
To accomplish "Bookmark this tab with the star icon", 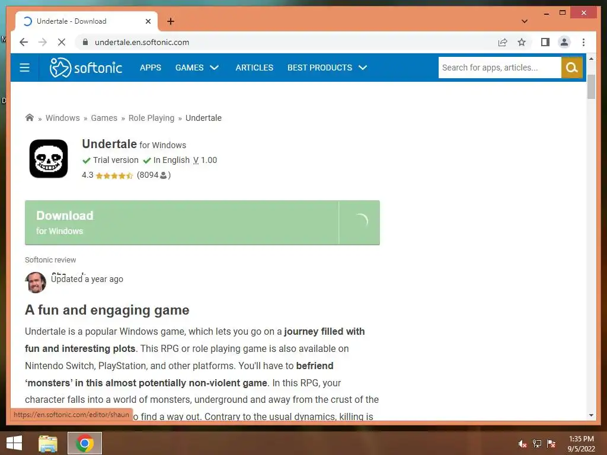I will pyautogui.click(x=522, y=42).
